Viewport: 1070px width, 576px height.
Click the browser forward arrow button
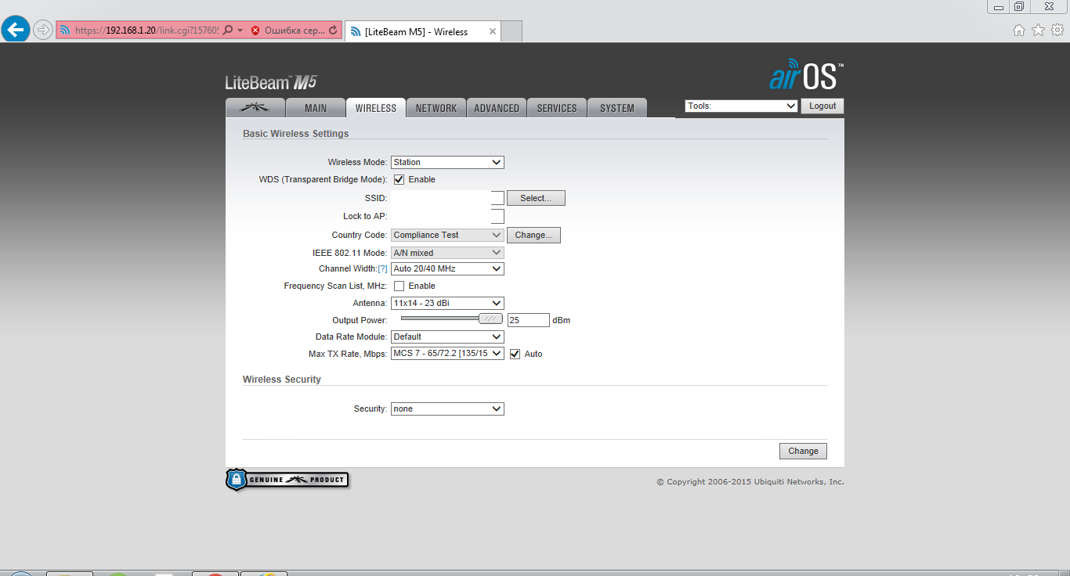coord(43,31)
